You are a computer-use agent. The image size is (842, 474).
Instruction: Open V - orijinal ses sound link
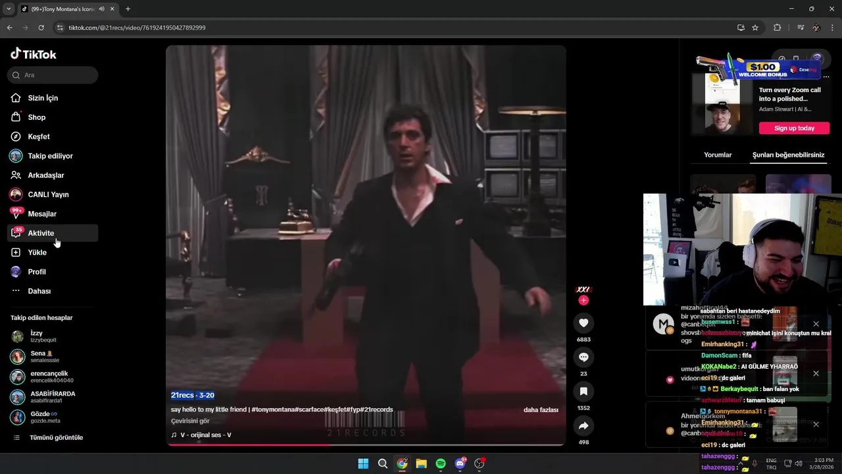click(201, 435)
